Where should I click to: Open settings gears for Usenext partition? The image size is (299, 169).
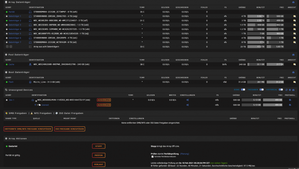click(188, 105)
